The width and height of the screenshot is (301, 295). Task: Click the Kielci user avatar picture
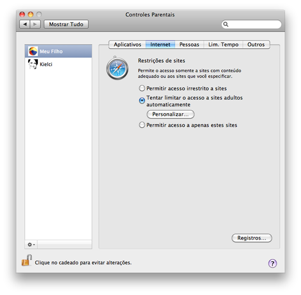coord(33,64)
